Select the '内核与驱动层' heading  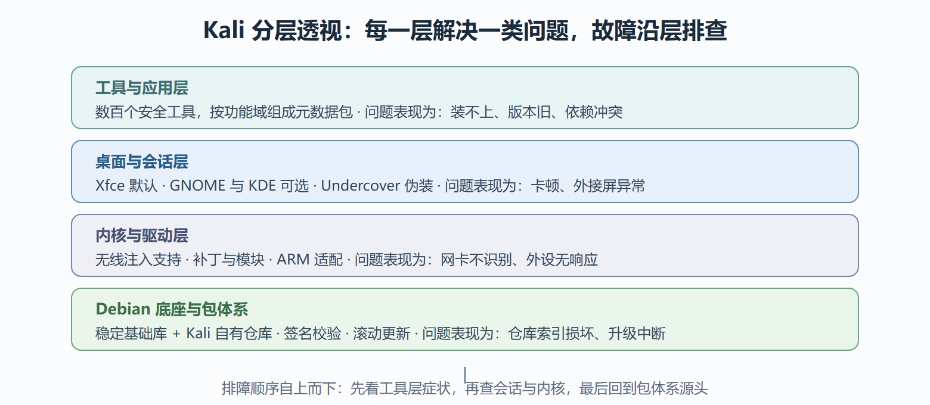click(142, 236)
